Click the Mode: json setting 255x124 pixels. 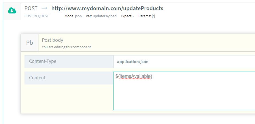[x=73, y=16]
